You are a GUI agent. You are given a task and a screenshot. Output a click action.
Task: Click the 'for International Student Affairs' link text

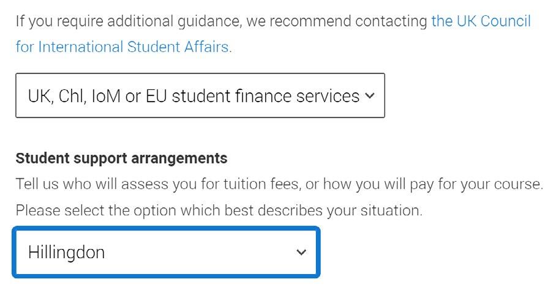point(122,47)
